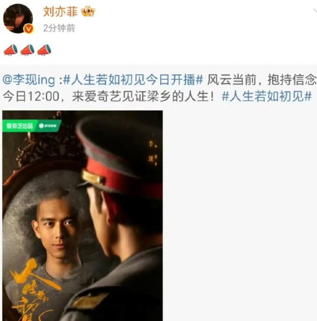This screenshot has height=321, width=317.
Task: Click the empty gray repost card area
Action: pyautogui.click(x=240, y=215)
